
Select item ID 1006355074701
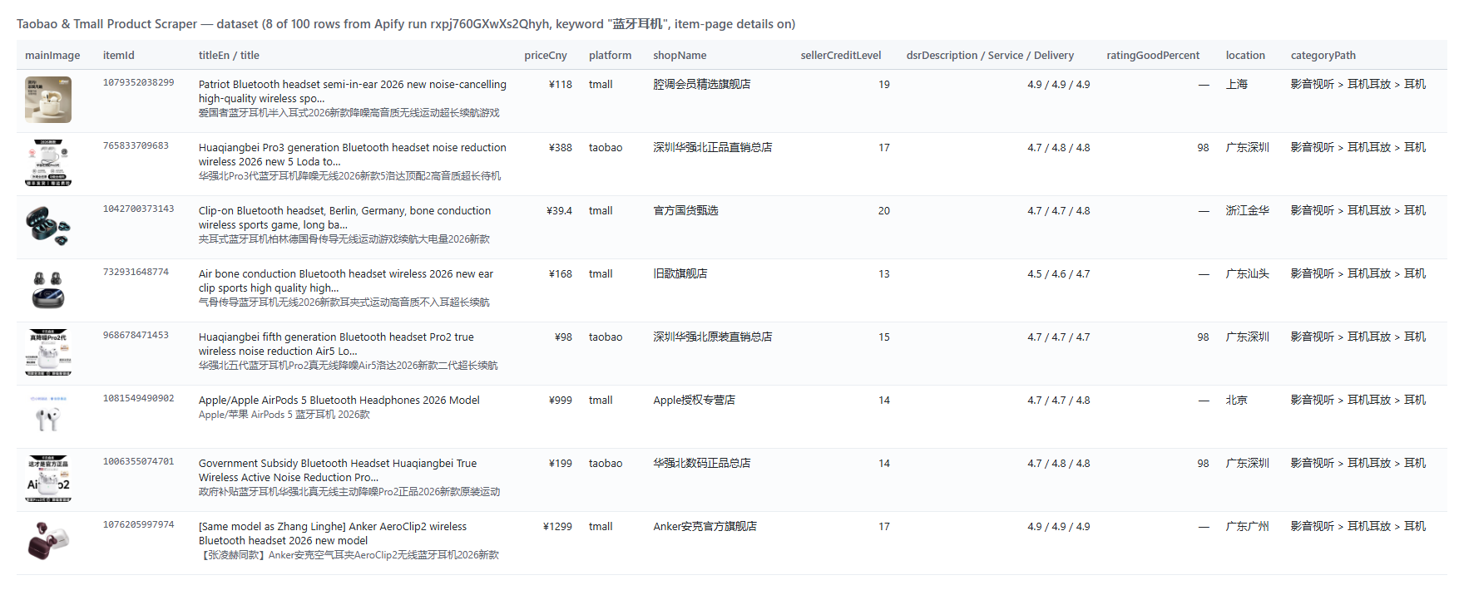coord(139,461)
